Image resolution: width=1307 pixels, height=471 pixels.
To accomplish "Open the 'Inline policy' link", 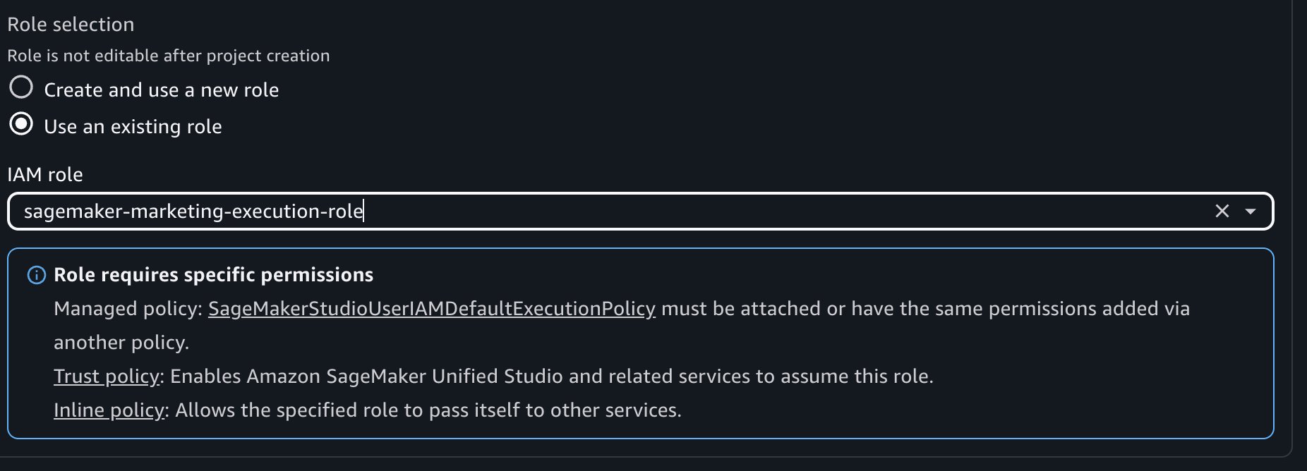I will (x=109, y=410).
